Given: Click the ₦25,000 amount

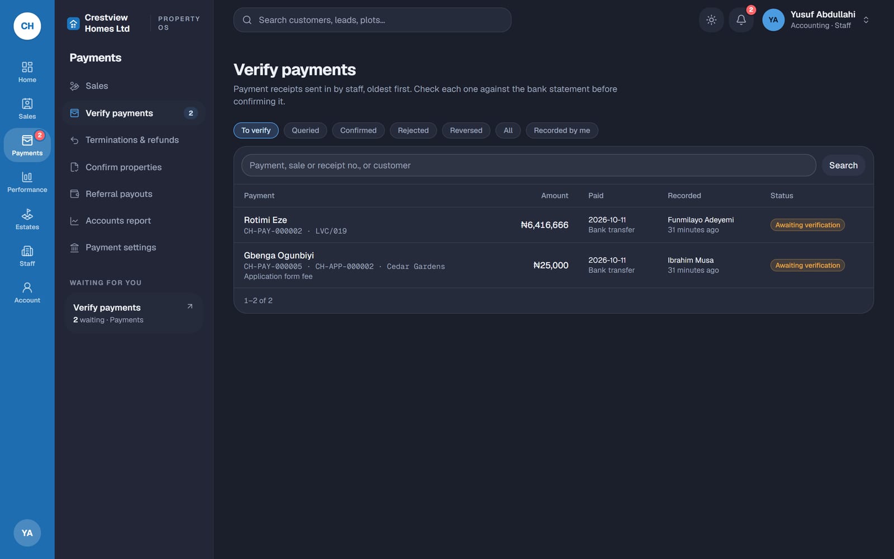Looking at the screenshot, I should pos(550,266).
